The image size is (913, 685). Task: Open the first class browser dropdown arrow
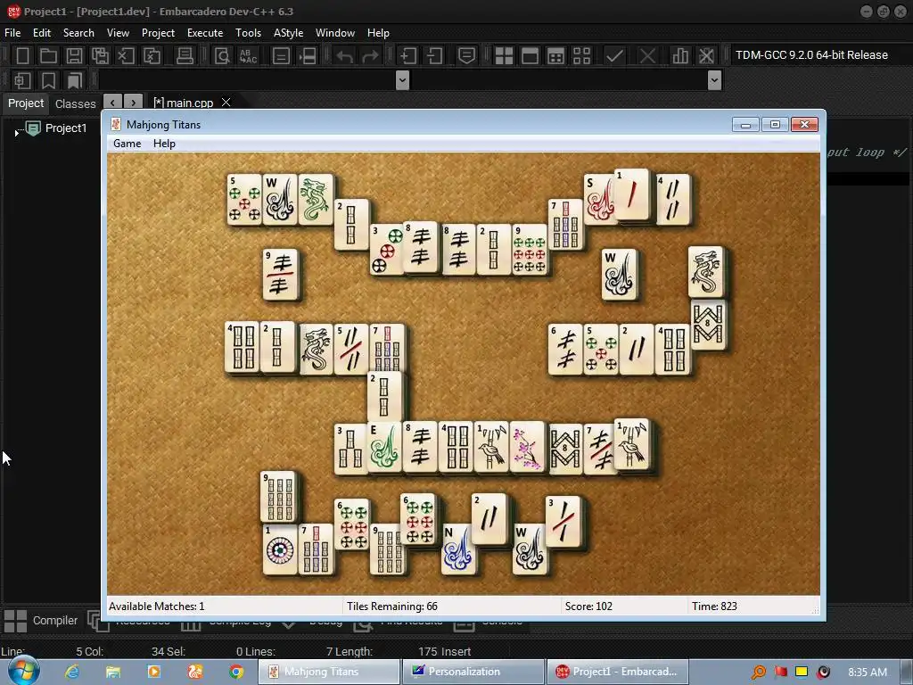[x=402, y=79]
